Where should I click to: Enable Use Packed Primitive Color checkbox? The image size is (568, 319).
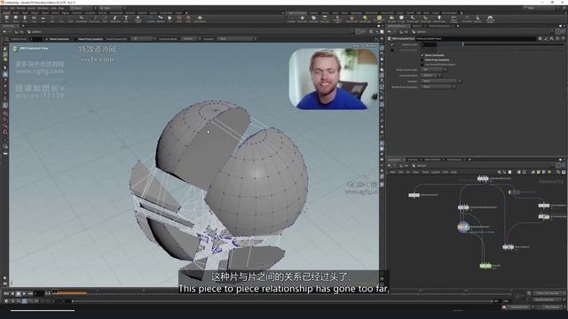pos(422,65)
